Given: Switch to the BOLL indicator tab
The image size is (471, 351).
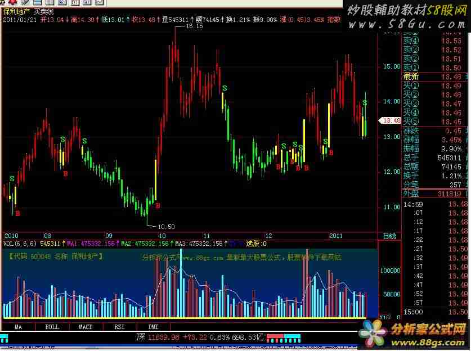Looking at the screenshot, I should pyautogui.click(x=52, y=327).
